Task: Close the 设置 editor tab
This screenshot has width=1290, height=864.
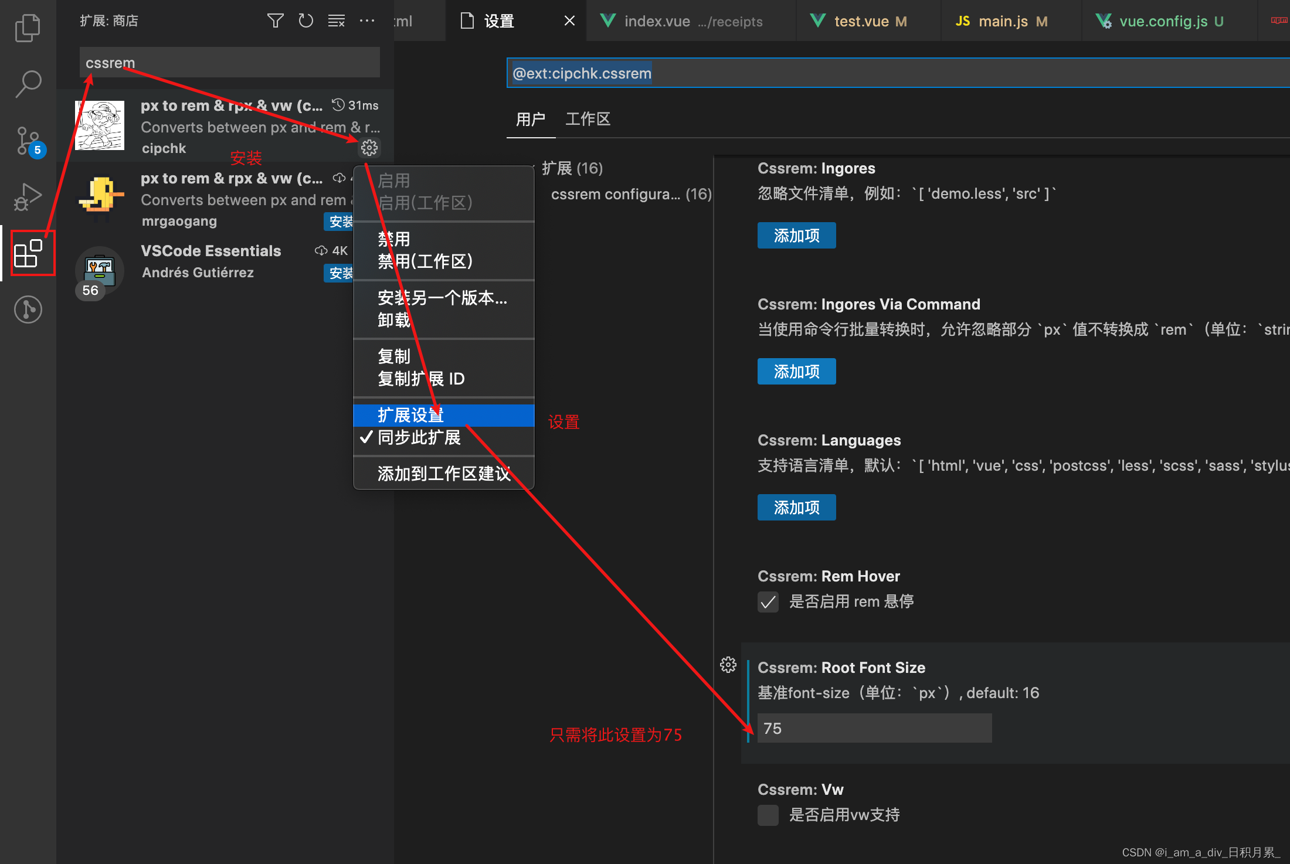Action: point(569,21)
